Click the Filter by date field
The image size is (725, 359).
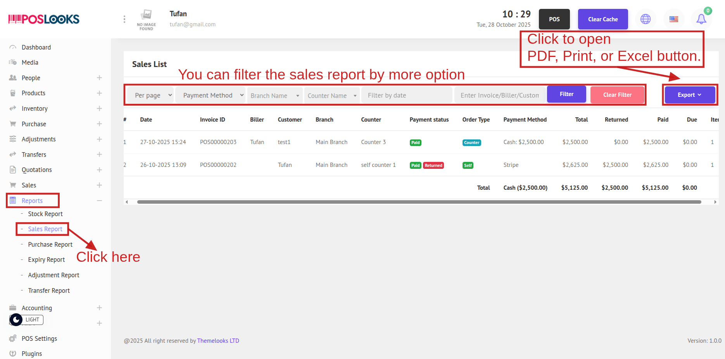[406, 95]
